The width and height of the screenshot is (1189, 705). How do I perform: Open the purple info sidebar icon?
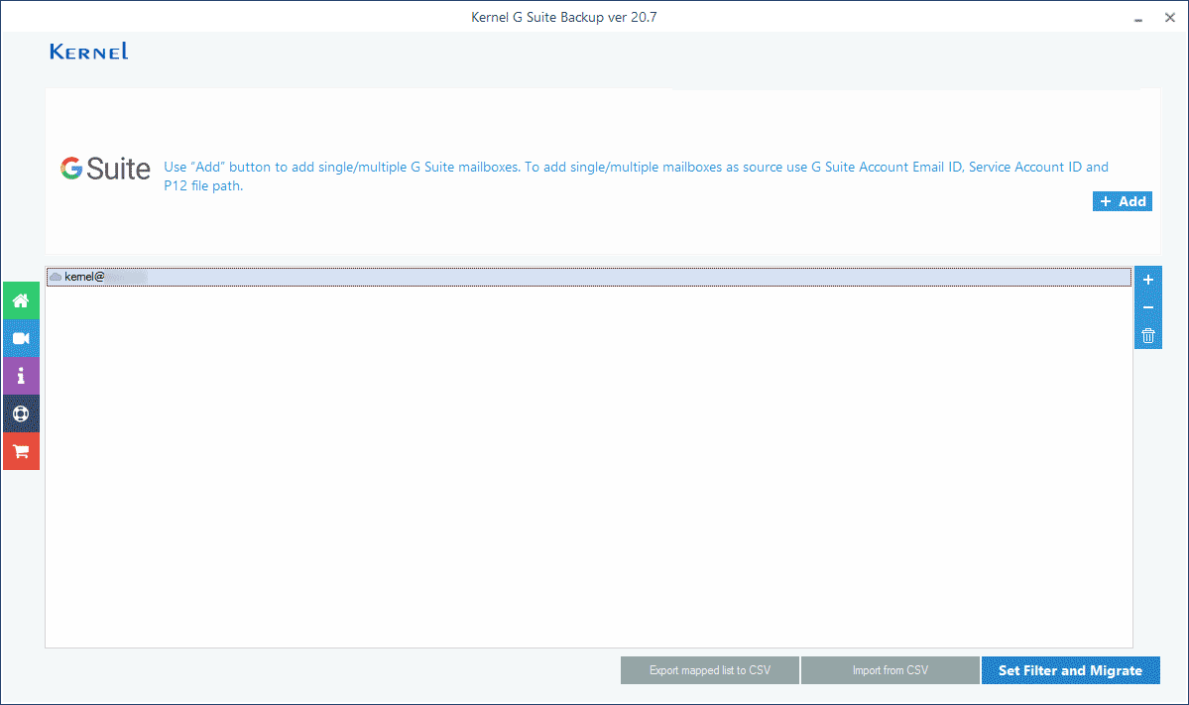[x=21, y=376]
